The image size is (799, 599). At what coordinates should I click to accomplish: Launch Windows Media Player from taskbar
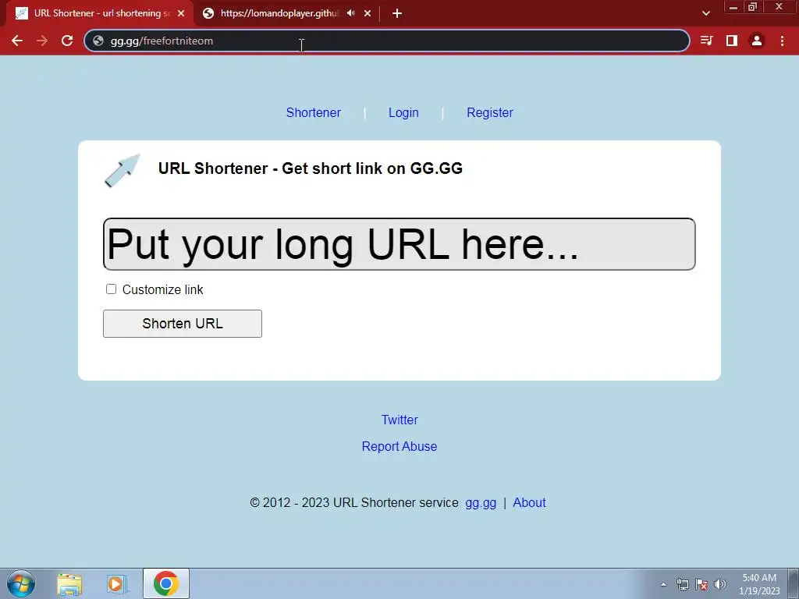coord(117,584)
